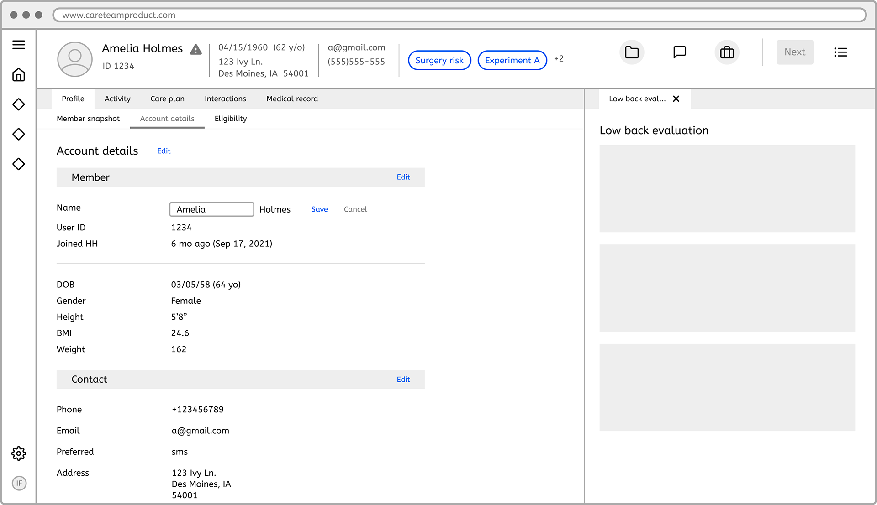This screenshot has width=877, height=505.
Task: Click the folder icon in header
Action: [x=632, y=52]
